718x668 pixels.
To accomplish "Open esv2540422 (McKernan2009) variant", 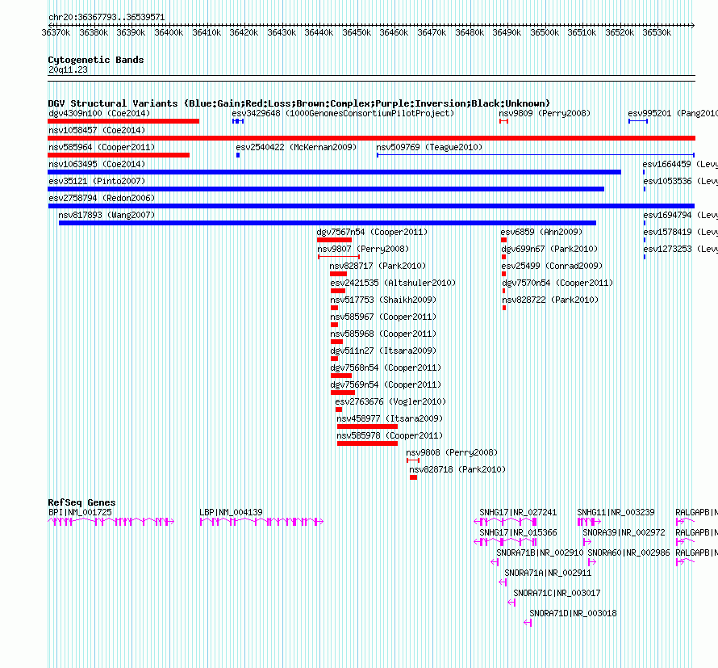I will click(296, 147).
